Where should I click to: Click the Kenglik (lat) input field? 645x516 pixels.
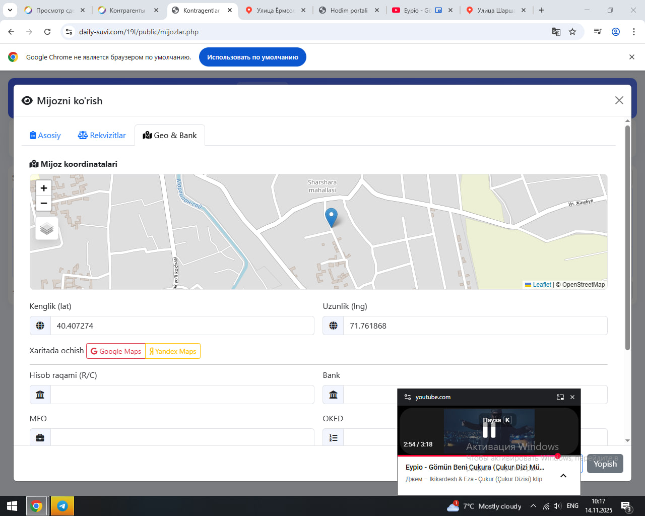click(x=182, y=326)
